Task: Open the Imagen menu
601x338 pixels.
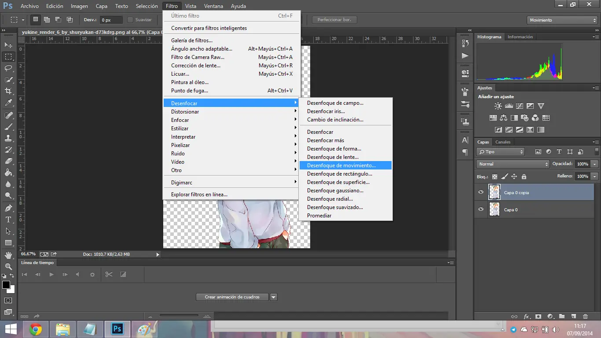Action: pos(79,6)
